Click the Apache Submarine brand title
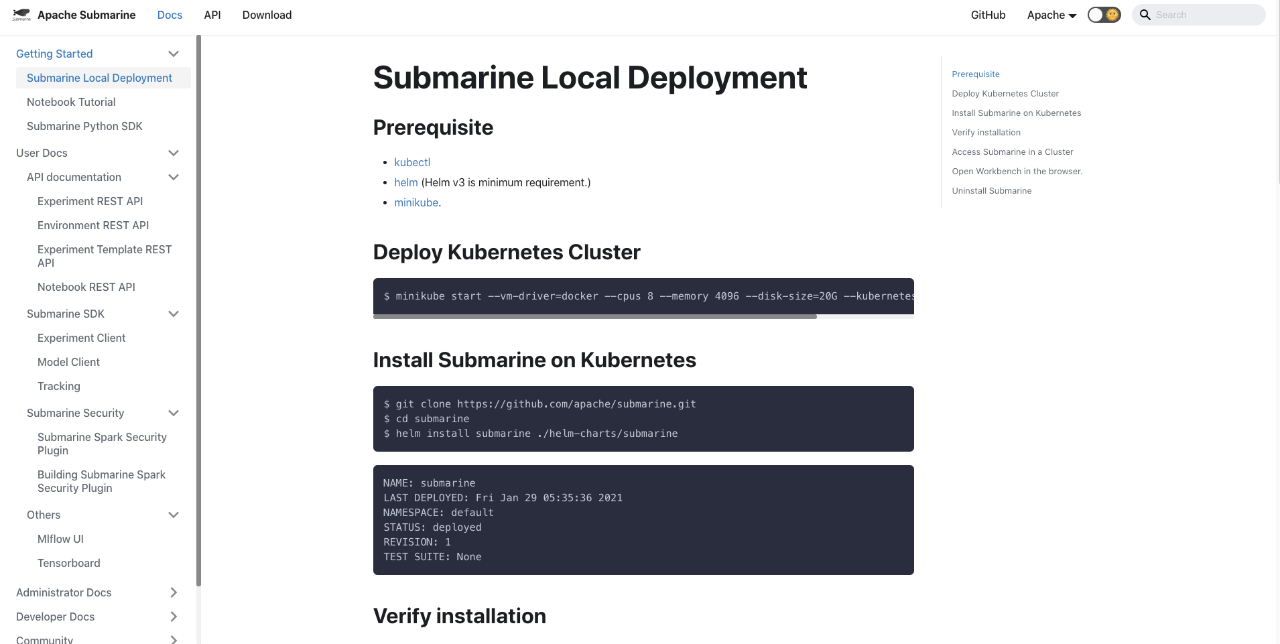Image resolution: width=1280 pixels, height=644 pixels. tap(86, 15)
